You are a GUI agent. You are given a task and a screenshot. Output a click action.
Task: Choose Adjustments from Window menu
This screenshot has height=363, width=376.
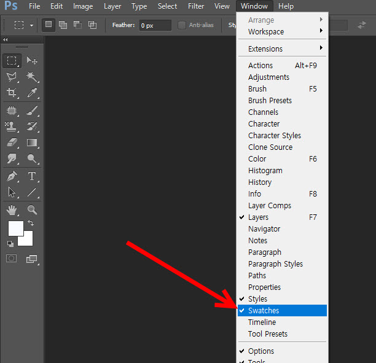[x=282, y=77]
